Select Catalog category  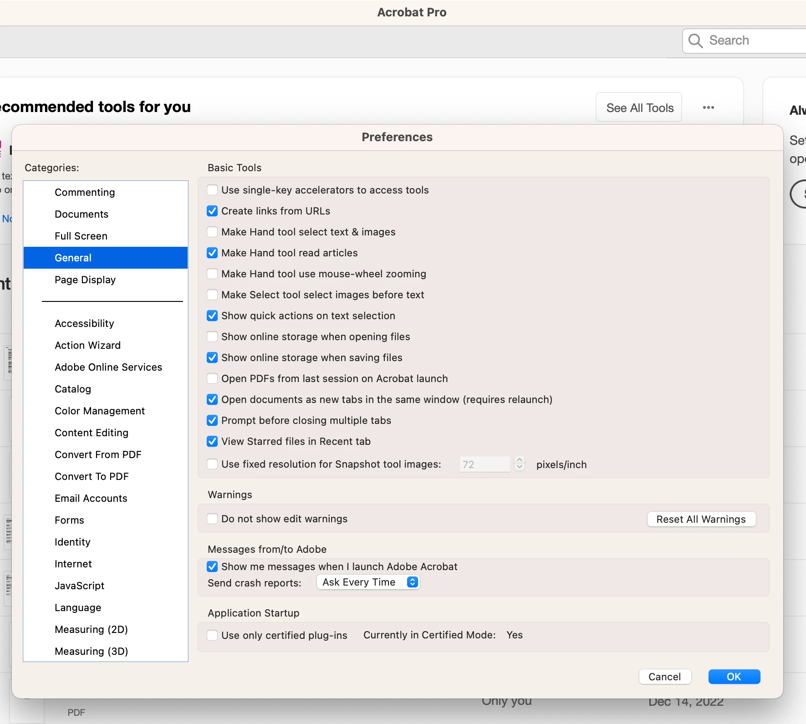[x=106, y=389]
